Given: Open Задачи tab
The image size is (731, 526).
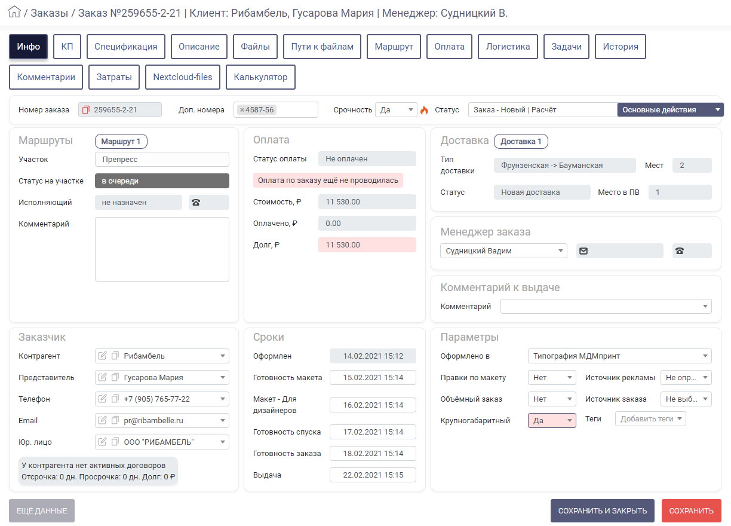Looking at the screenshot, I should [x=567, y=47].
